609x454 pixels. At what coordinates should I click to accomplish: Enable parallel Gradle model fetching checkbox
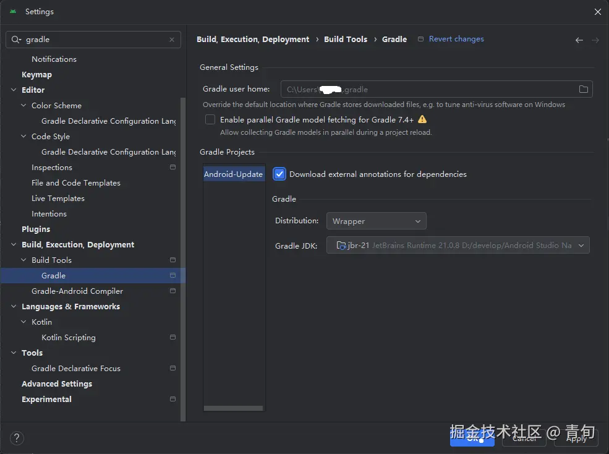pos(210,119)
